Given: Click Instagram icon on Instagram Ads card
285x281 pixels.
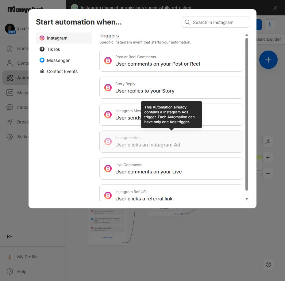Looking at the screenshot, I should click(x=108, y=142).
